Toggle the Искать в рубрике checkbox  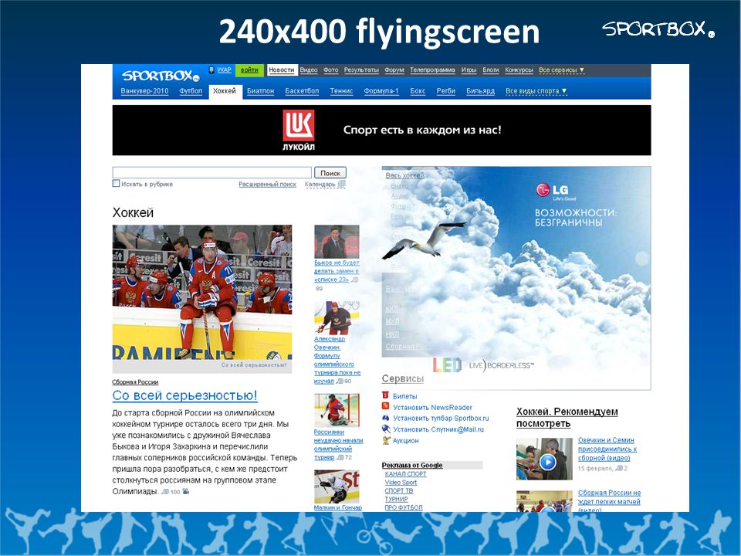click(116, 184)
